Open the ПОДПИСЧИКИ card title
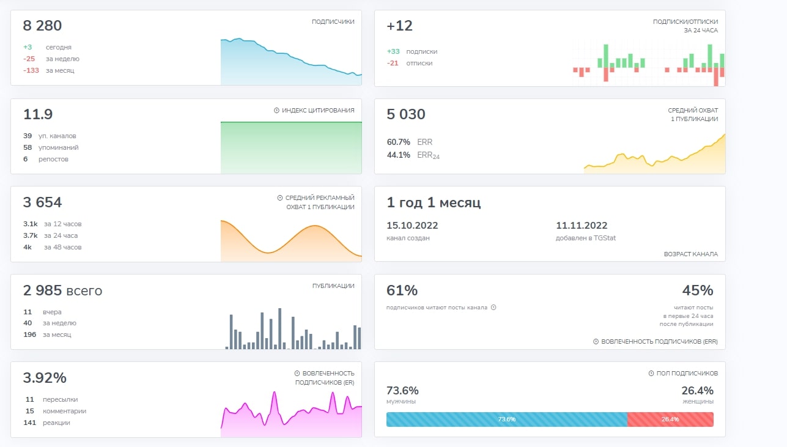 point(333,22)
